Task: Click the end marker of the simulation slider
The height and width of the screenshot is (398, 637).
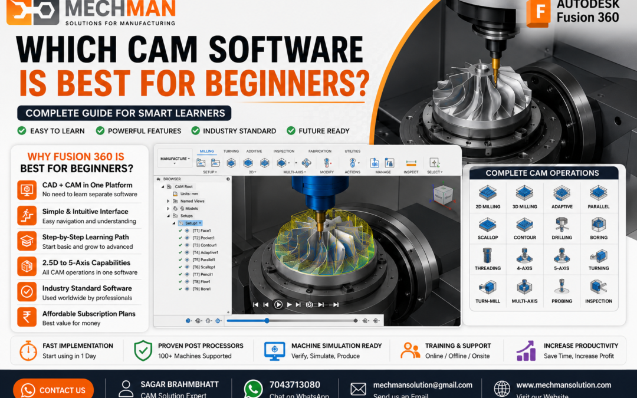Action: [356, 321]
